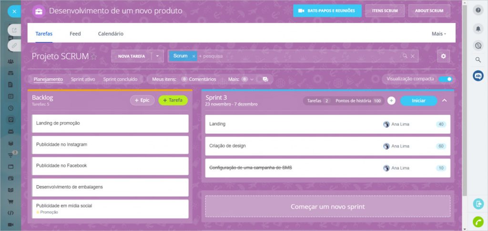This screenshot has height=231, width=488.
Task: Open the help question mark icon
Action: click(478, 10)
